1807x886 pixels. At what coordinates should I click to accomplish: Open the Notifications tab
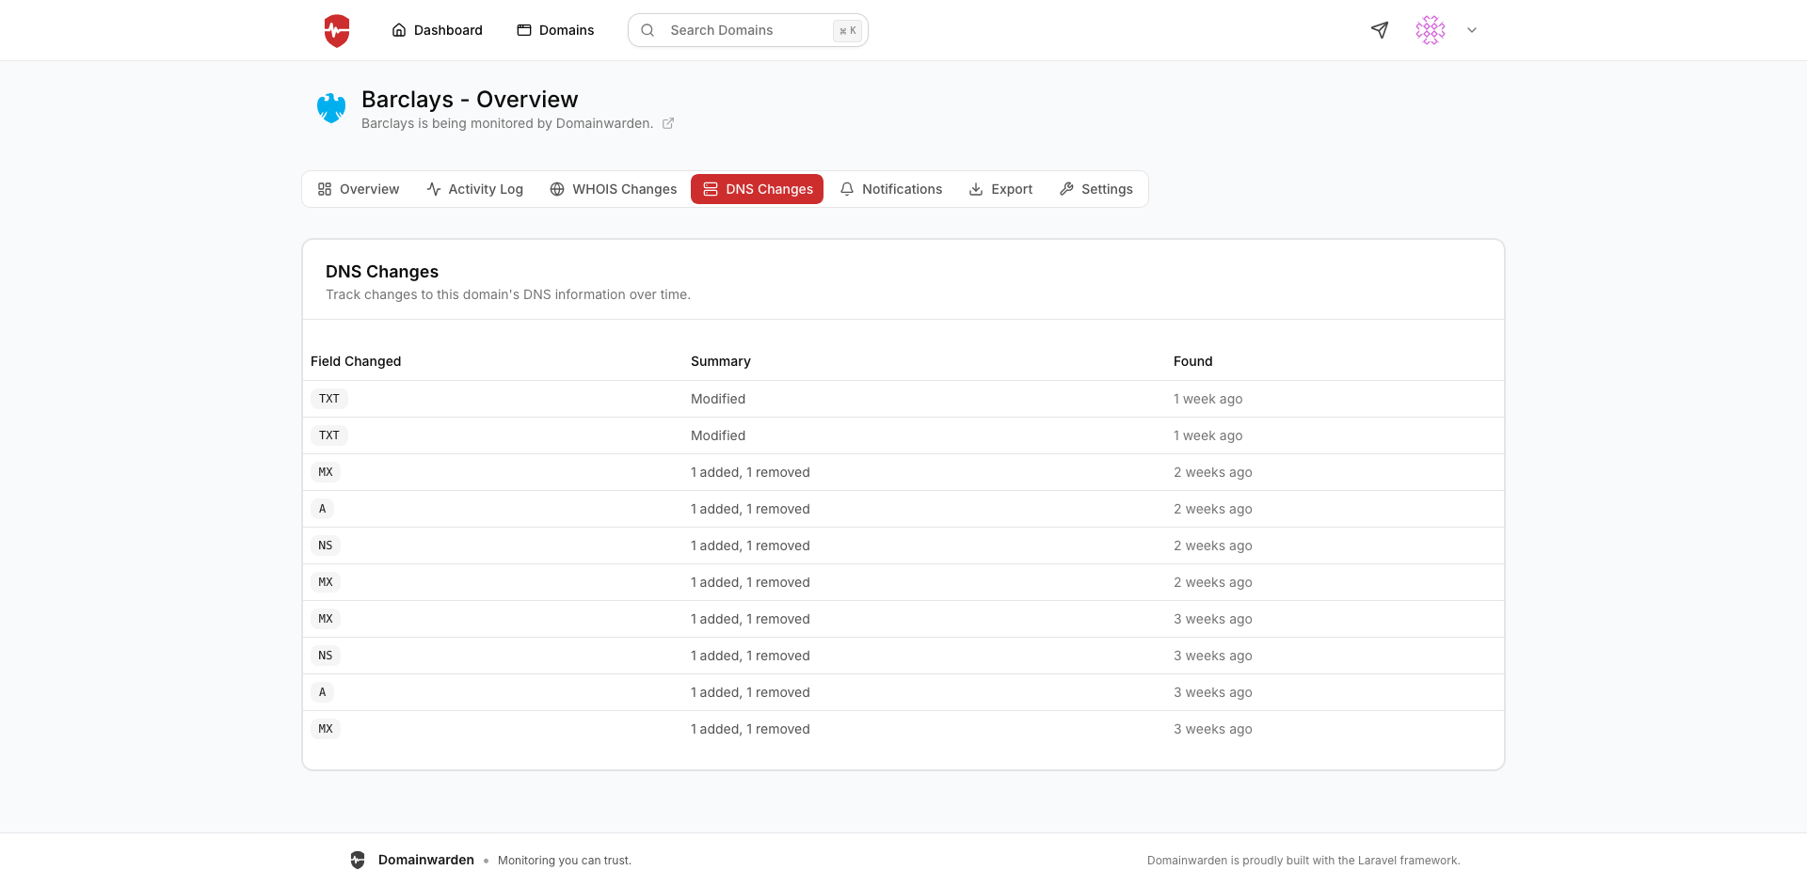pos(891,189)
